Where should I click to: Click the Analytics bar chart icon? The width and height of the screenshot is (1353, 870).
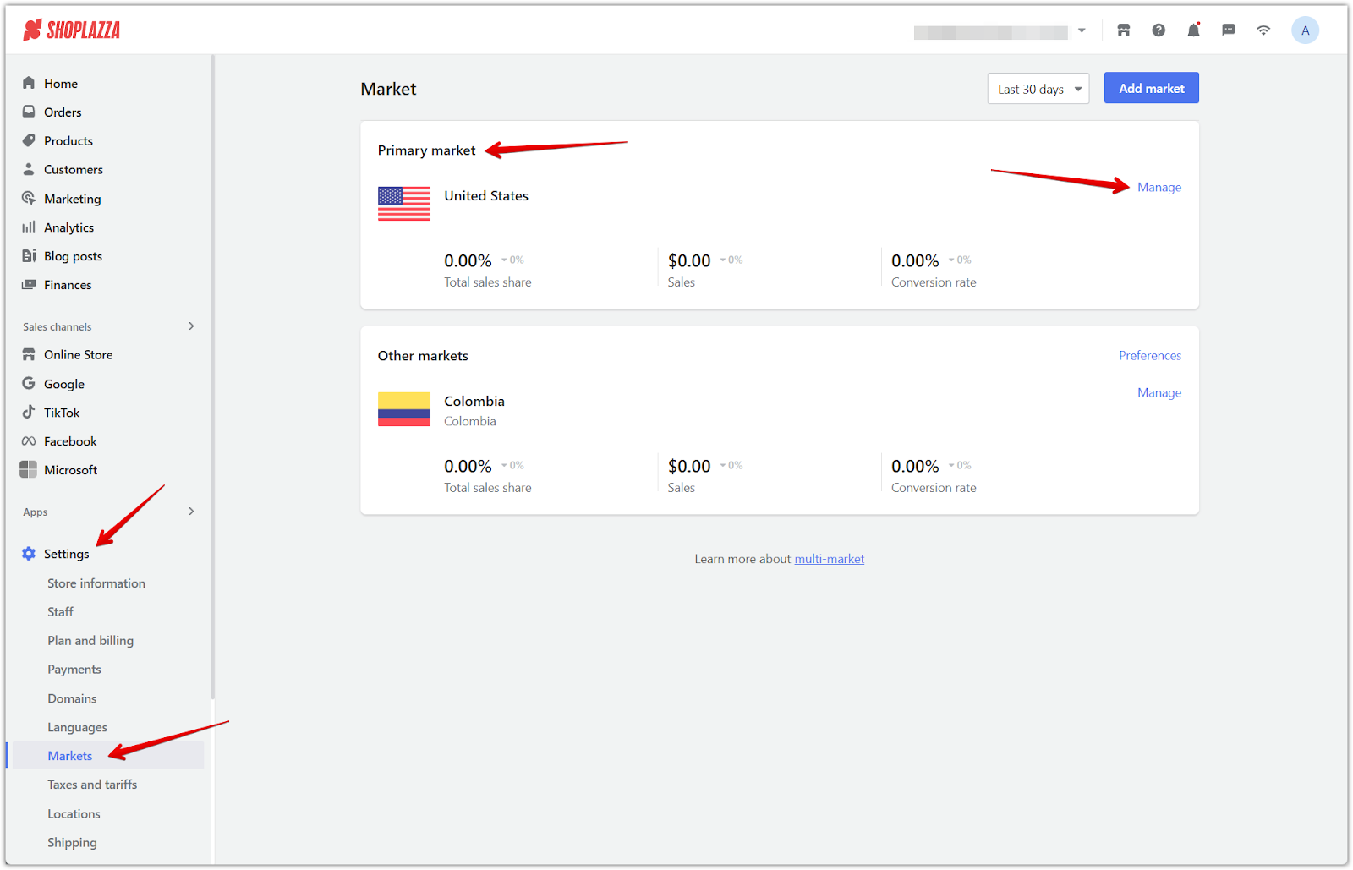click(29, 227)
